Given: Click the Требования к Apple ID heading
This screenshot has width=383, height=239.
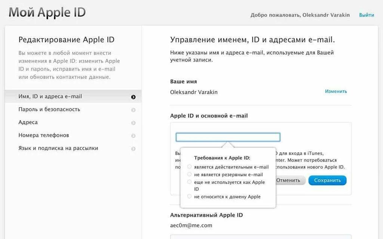Looking at the screenshot, I should pos(222,158).
